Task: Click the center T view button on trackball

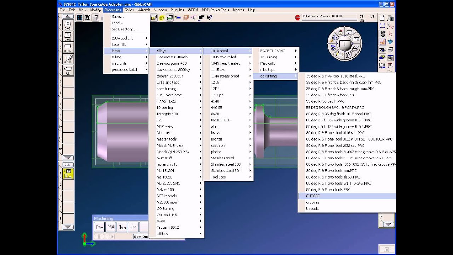Action: (345, 44)
